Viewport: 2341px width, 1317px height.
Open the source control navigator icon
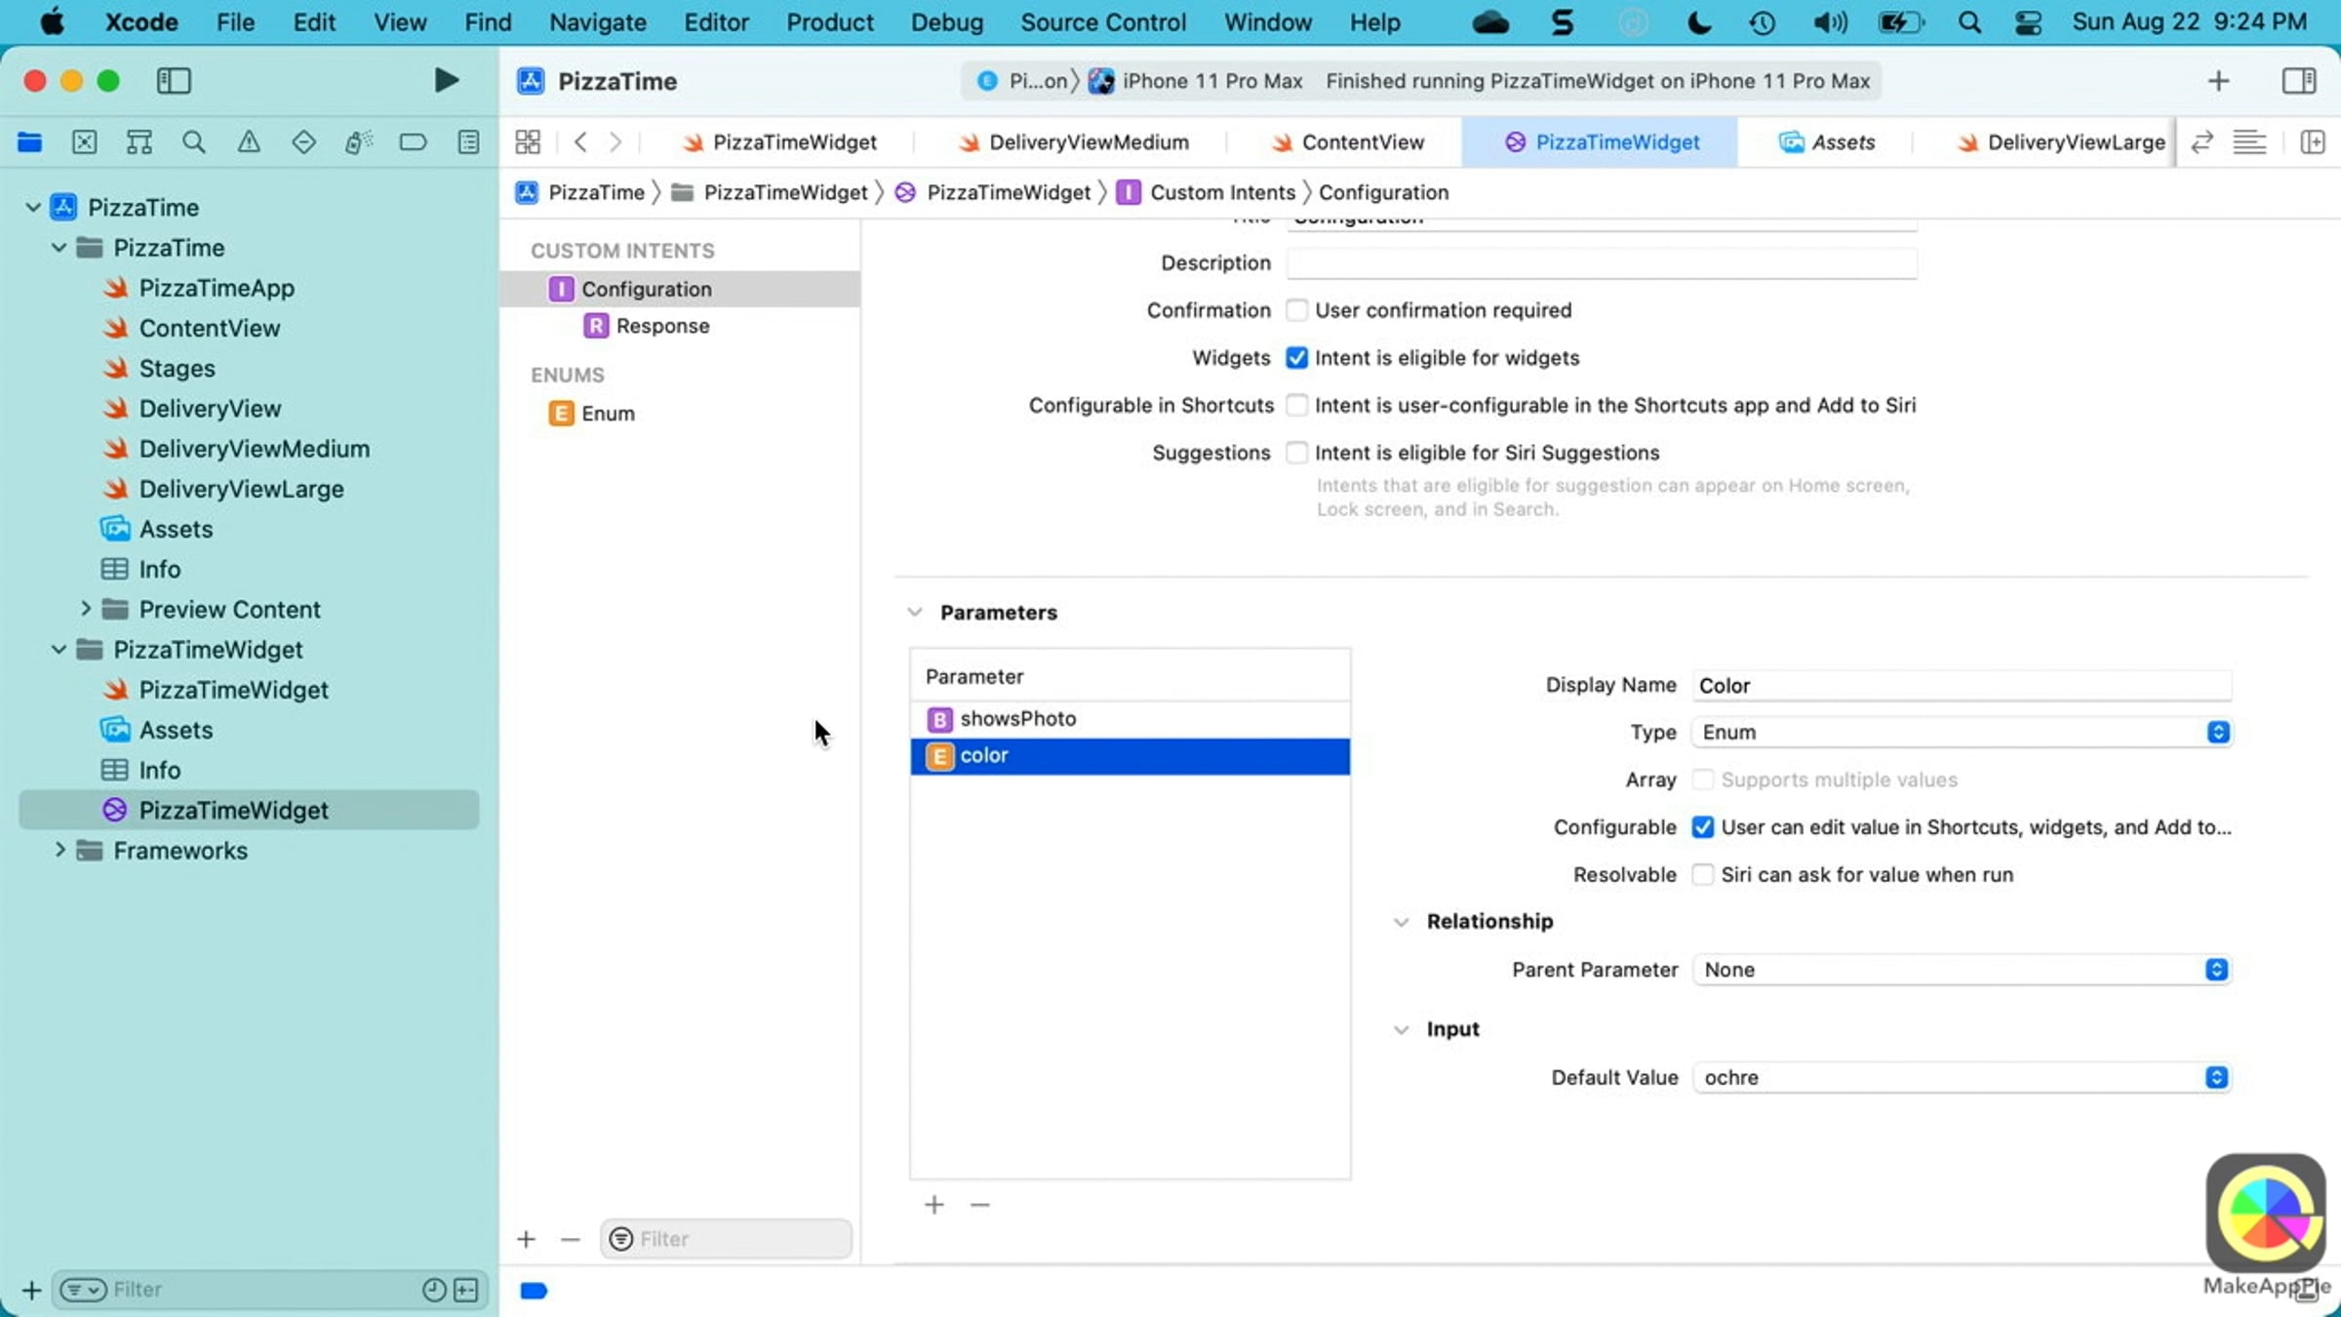[85, 142]
